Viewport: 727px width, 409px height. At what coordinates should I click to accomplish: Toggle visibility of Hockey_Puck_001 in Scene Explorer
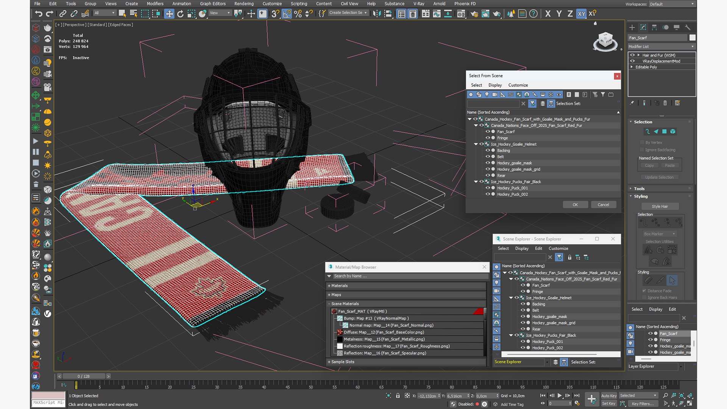pyautogui.click(x=523, y=342)
